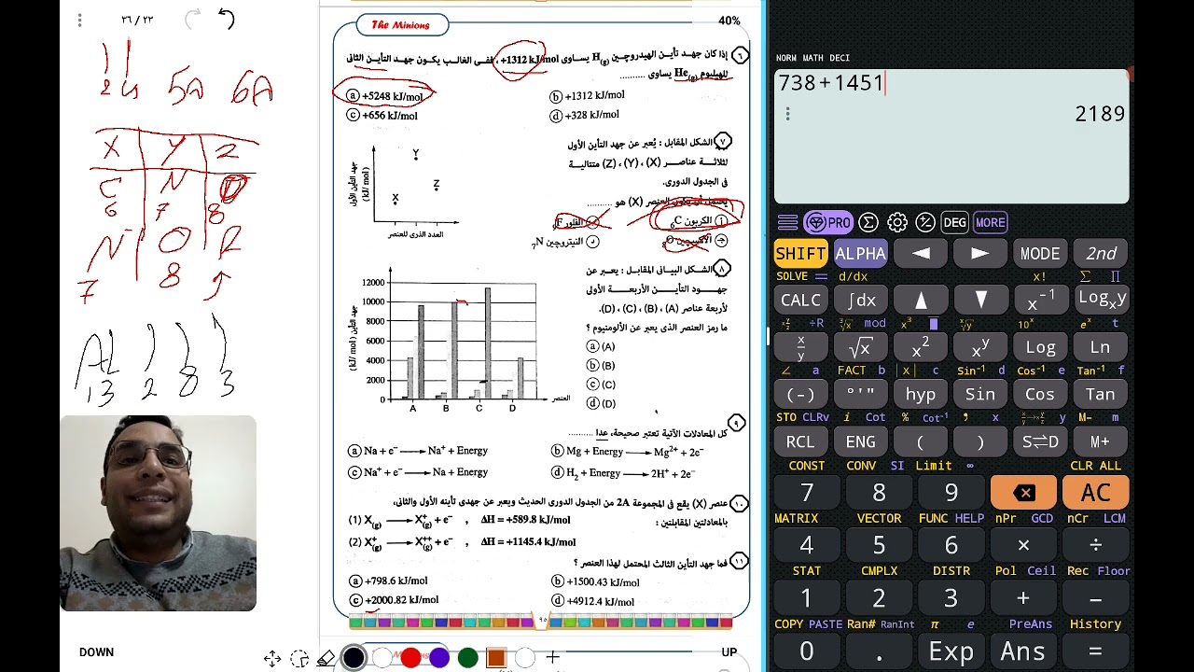Tap the Tan key
1194x672 pixels.
pyautogui.click(x=1101, y=395)
